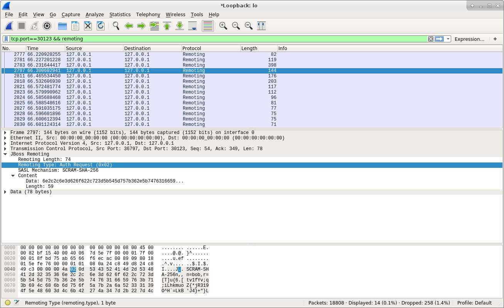The width and height of the screenshot is (504, 308).
Task: Close this capture file icon
Action: click(x=88, y=26)
